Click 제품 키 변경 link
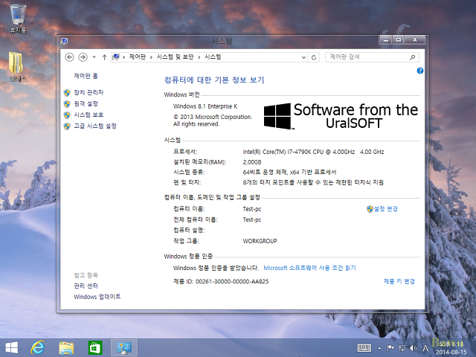This screenshot has width=476, height=357. point(399,281)
